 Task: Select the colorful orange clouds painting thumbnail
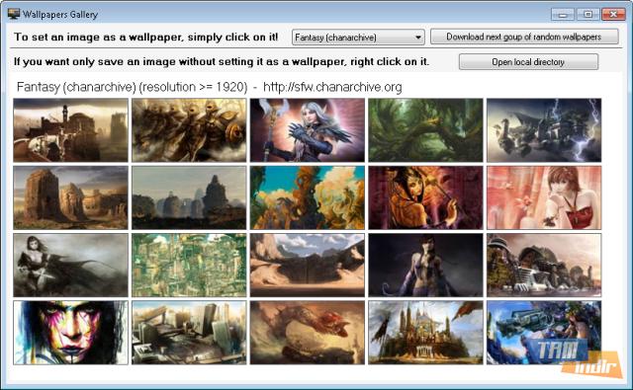pos(308,197)
